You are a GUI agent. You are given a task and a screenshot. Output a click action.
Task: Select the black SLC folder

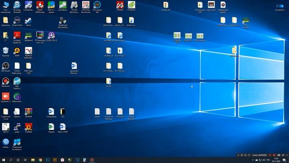[63, 113]
